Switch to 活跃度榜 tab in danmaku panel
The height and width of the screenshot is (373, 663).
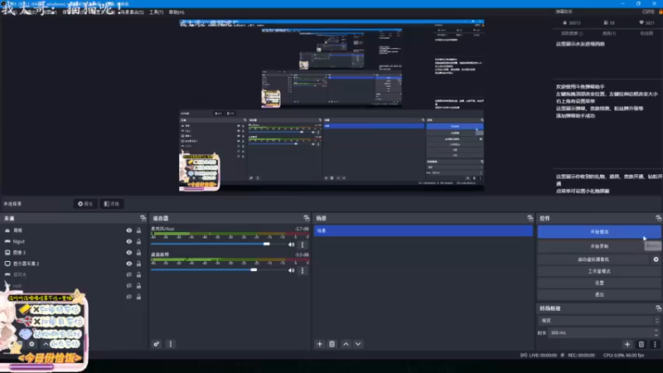pyautogui.click(x=572, y=33)
